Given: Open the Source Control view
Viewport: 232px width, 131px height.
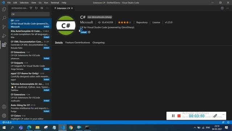Looking at the screenshot, I should (4, 27).
